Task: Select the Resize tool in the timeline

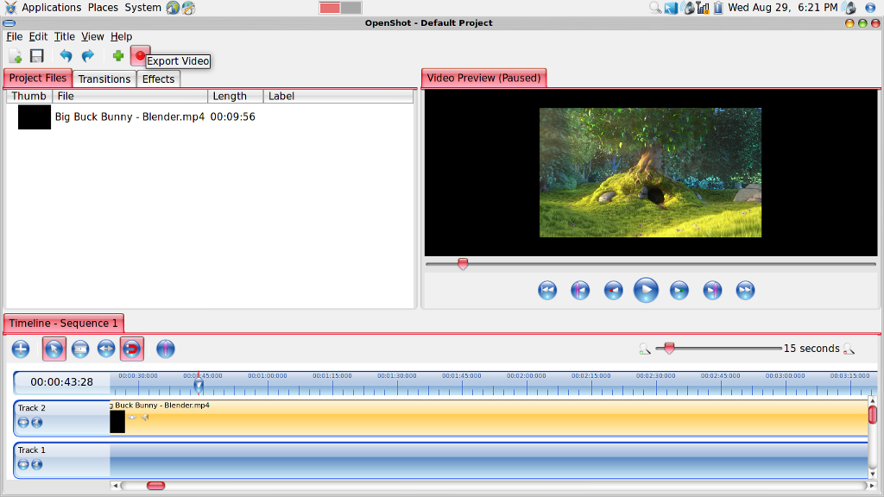Action: point(105,349)
